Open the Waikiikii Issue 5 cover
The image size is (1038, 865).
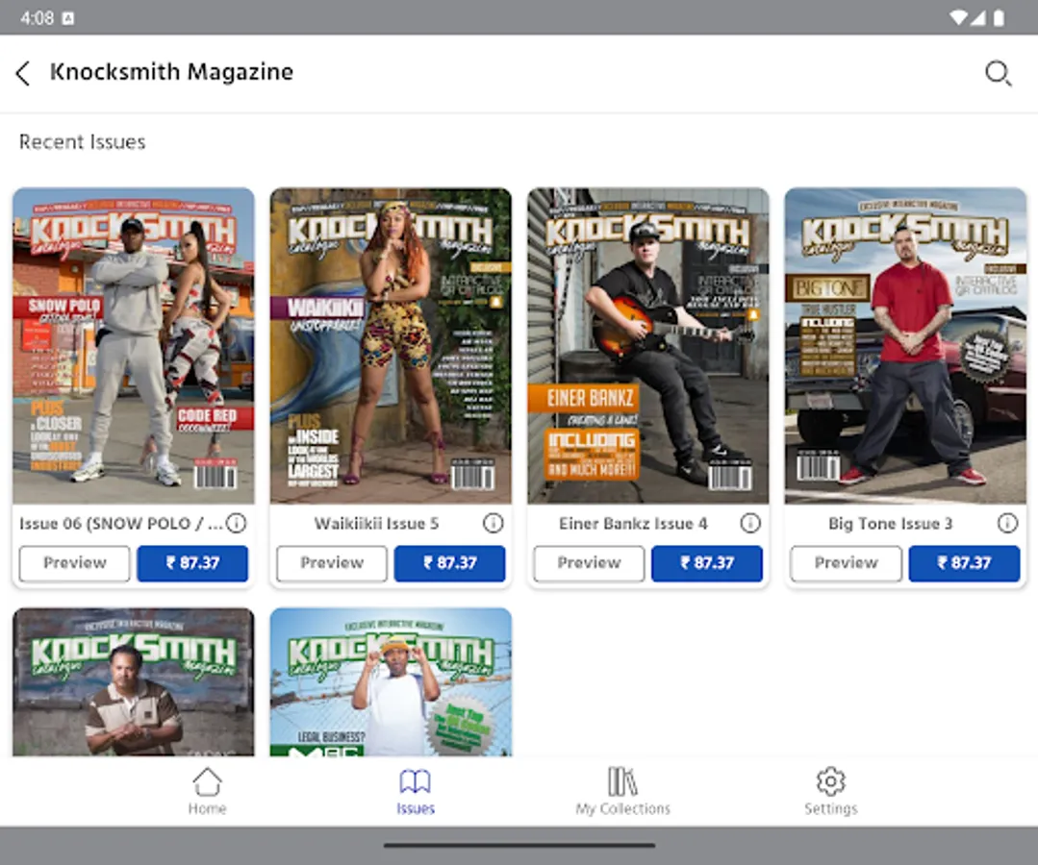click(x=391, y=346)
